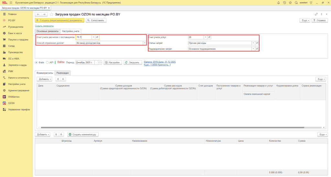
Task: Open the ОС и НМА section
Action: pos(14,59)
